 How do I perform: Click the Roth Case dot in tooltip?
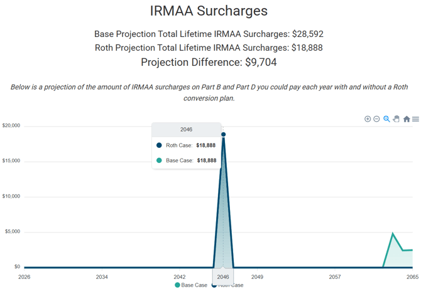pos(159,145)
